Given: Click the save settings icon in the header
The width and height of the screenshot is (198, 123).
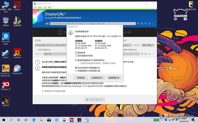Looking at the screenshot, I should [x=146, y=23].
